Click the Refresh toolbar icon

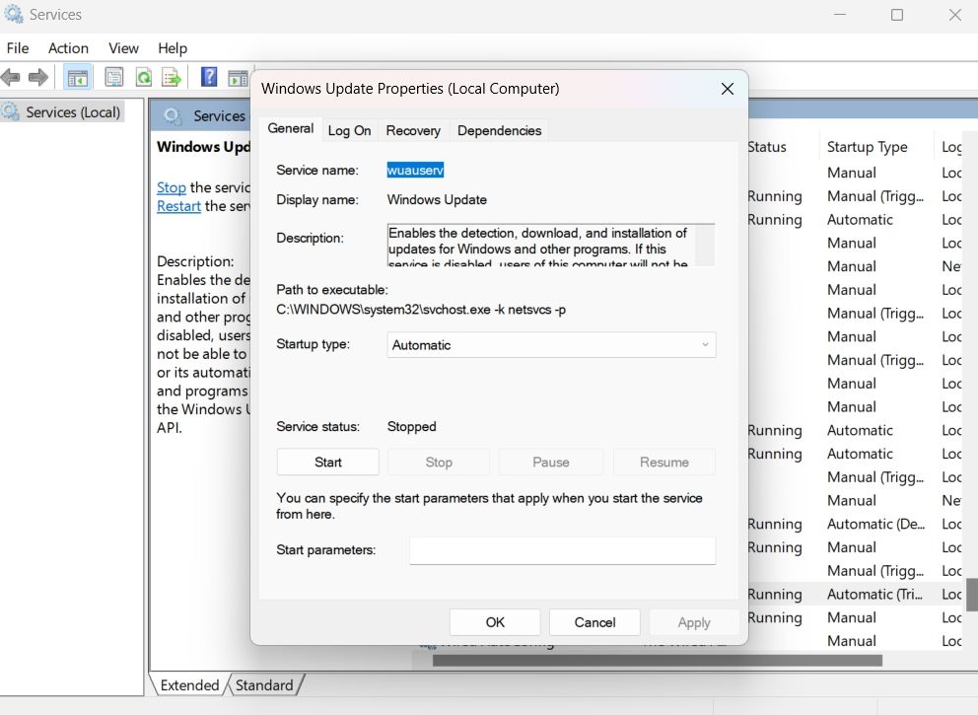tap(144, 77)
